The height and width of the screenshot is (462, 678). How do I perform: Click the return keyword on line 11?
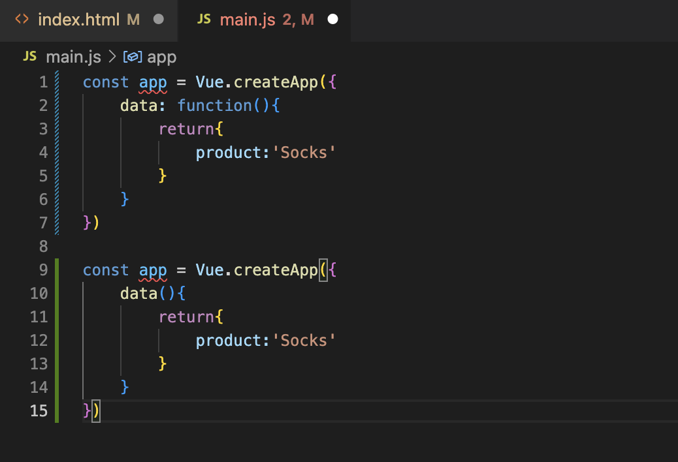pos(186,316)
